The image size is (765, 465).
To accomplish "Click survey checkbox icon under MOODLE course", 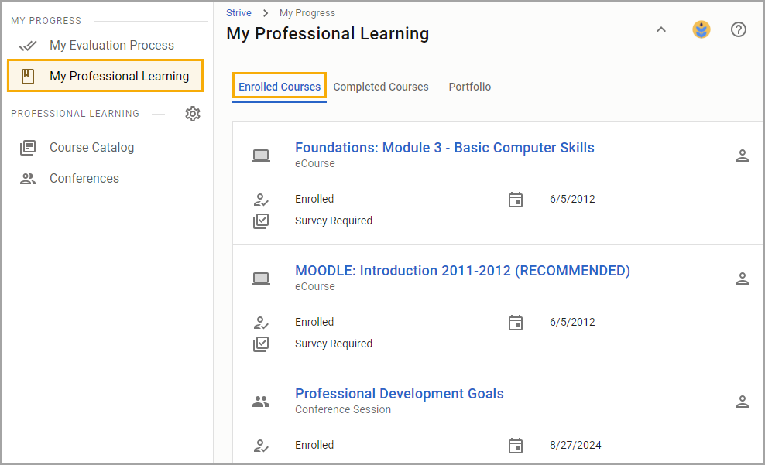I will 261,344.
